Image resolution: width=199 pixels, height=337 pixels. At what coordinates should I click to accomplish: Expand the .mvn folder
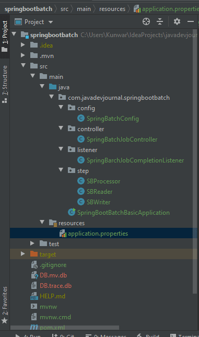click(23, 55)
